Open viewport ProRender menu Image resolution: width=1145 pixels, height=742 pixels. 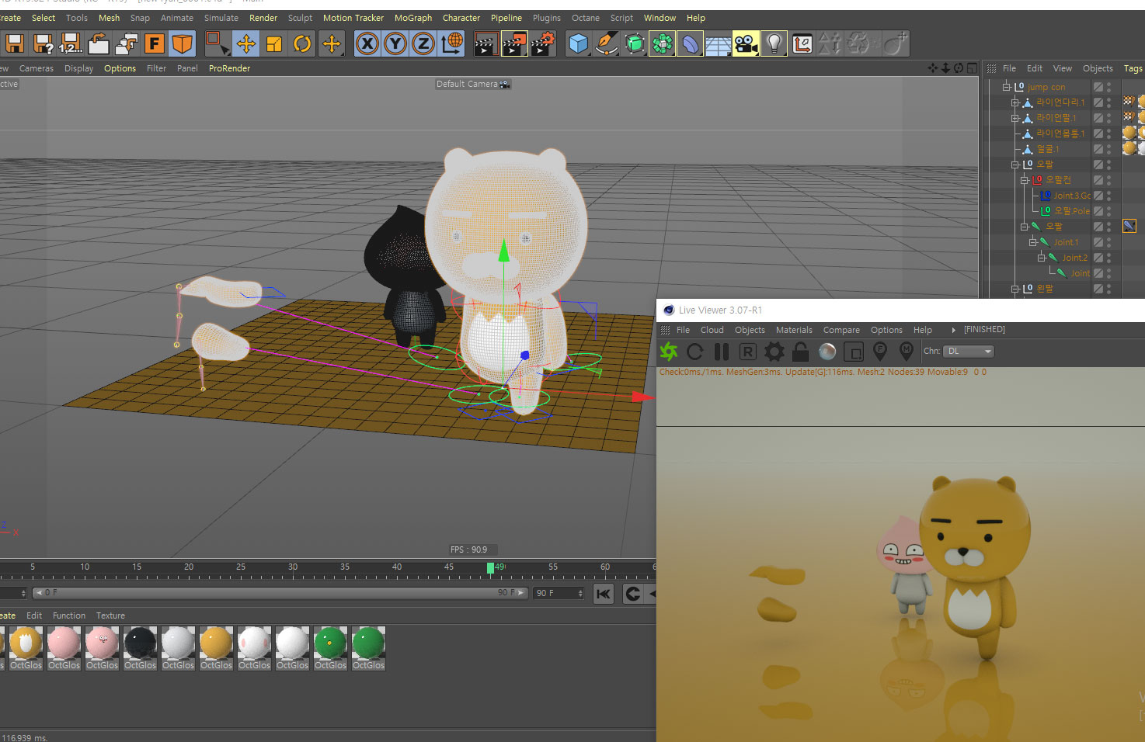pyautogui.click(x=230, y=68)
